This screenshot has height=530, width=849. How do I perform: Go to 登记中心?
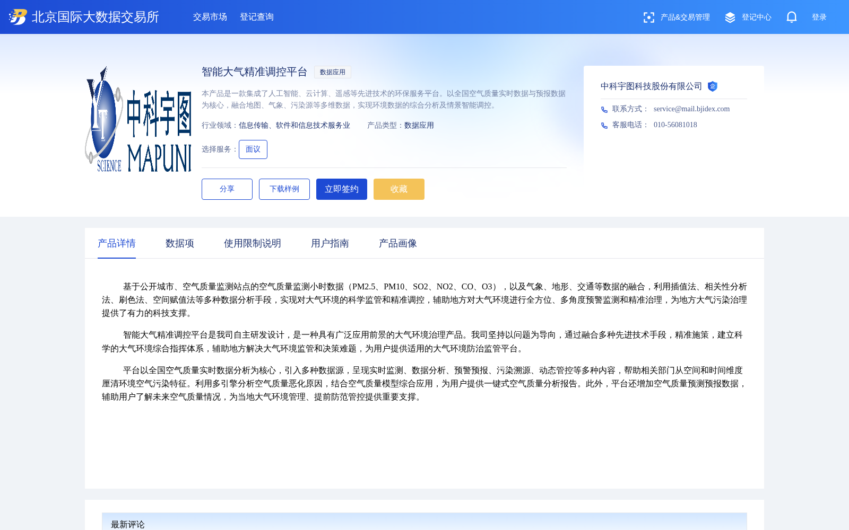pos(757,17)
